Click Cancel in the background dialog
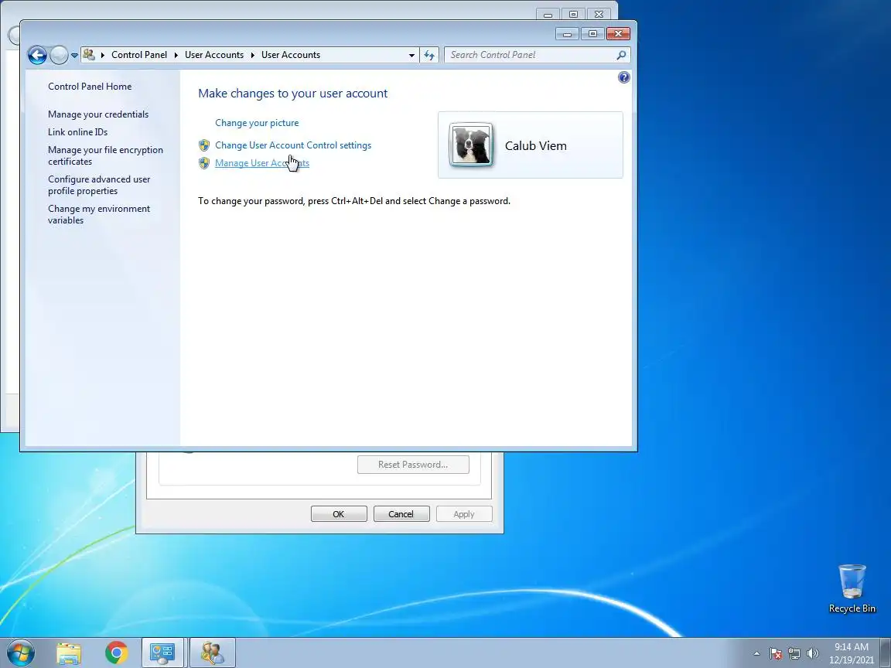The image size is (891, 668). pos(401,514)
